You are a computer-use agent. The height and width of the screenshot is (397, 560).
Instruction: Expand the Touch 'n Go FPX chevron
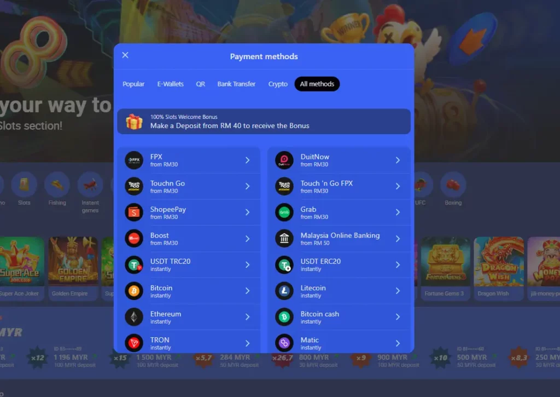click(398, 186)
